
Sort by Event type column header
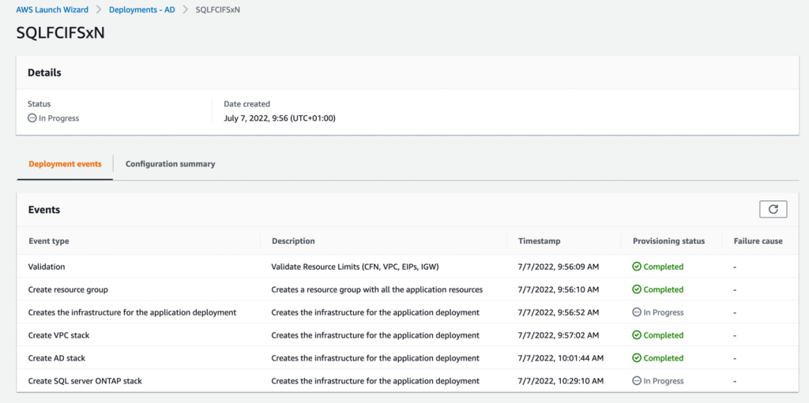tap(48, 241)
